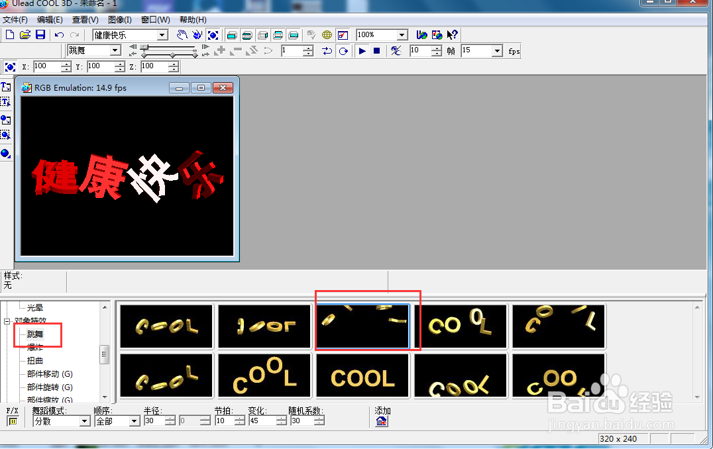Undo the last action

coord(59,35)
